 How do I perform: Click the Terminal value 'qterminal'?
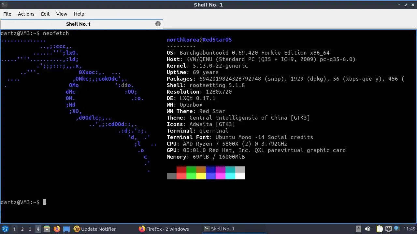[x=214, y=131]
